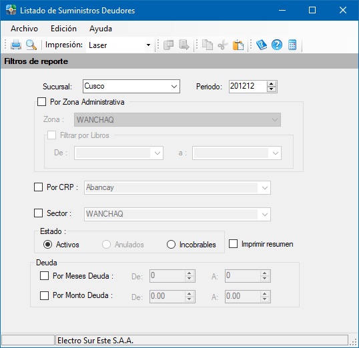
Task: Check the Imprimir resumen option
Action: point(233,244)
